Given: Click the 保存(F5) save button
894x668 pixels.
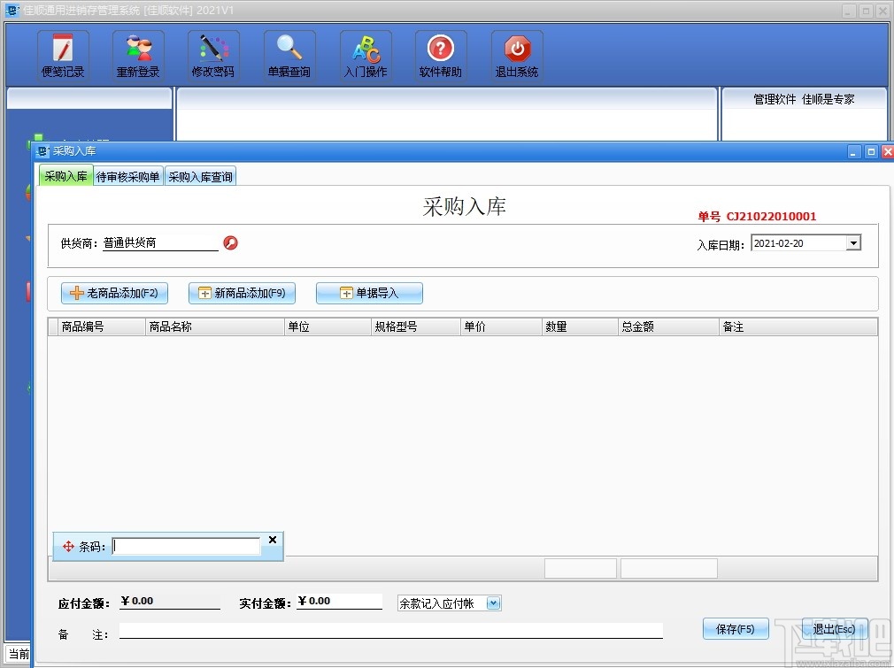Looking at the screenshot, I should click(736, 629).
